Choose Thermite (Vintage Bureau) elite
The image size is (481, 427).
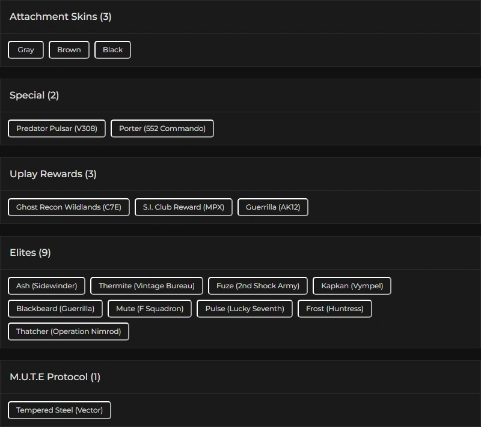[147, 286]
